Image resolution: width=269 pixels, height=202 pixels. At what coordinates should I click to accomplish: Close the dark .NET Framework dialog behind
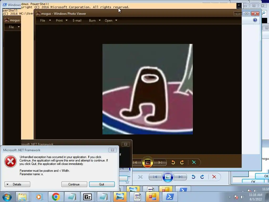126,144
